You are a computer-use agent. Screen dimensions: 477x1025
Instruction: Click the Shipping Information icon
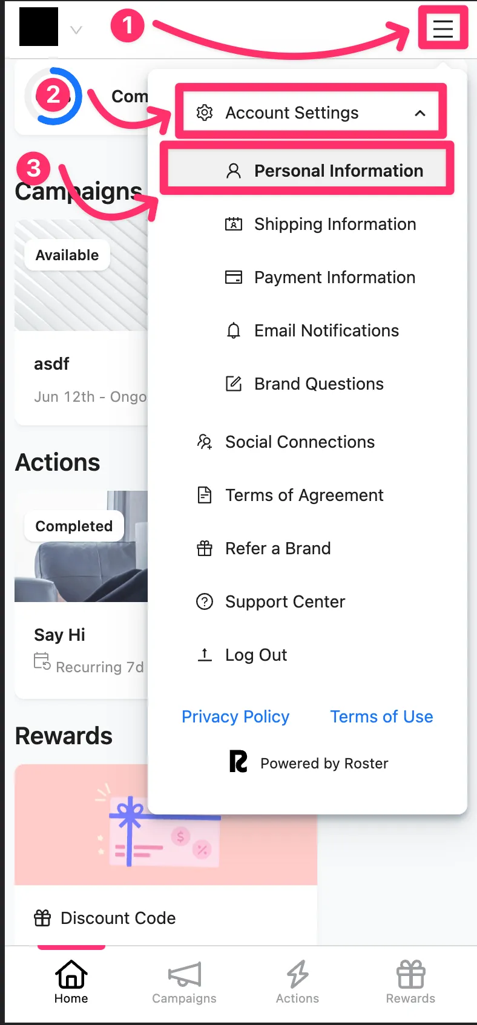234,224
